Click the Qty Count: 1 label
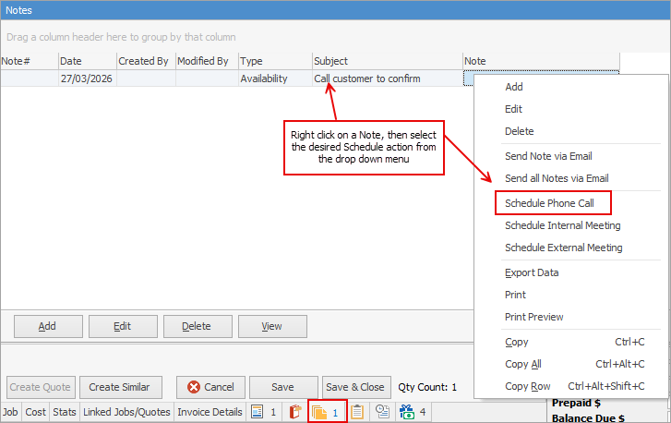Screen dimensions: 671x423 pos(427,388)
